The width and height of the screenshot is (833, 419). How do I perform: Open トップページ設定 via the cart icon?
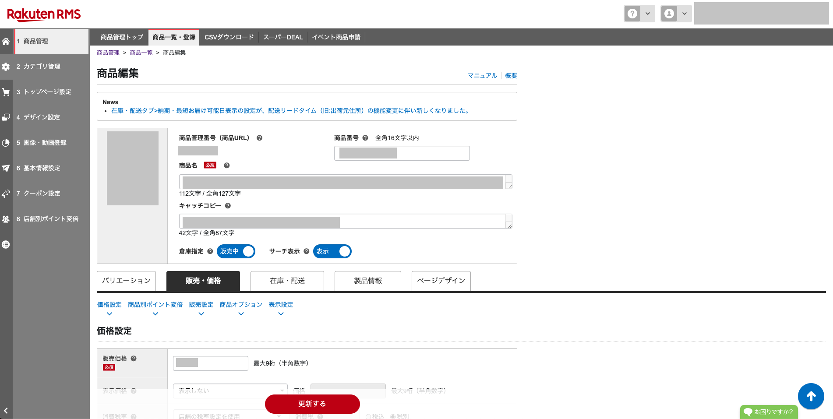click(6, 92)
